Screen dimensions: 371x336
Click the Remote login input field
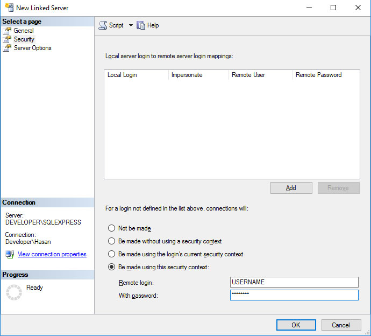click(x=294, y=282)
